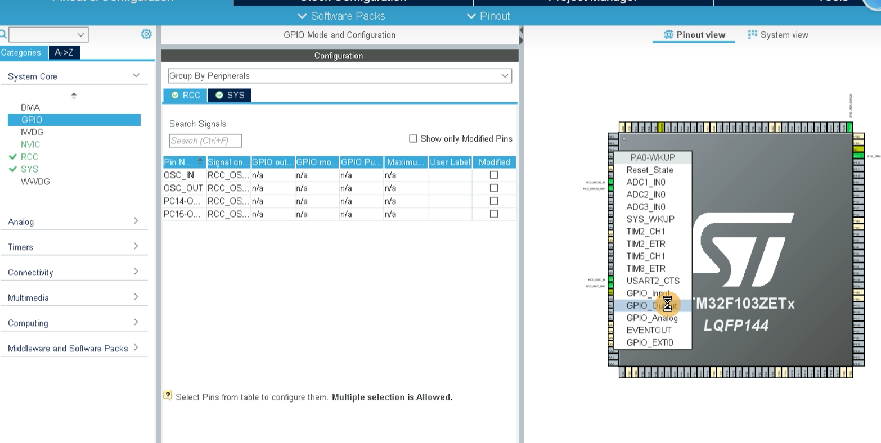Image resolution: width=881 pixels, height=443 pixels.
Task: Check Show only Modified Pins
Action: pos(413,138)
